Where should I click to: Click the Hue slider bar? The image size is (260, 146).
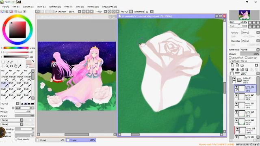pyautogui.click(x=16, y=48)
